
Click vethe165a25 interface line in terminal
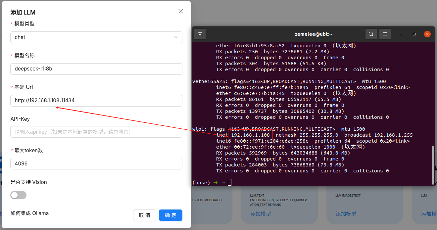pyautogui.click(x=289, y=81)
